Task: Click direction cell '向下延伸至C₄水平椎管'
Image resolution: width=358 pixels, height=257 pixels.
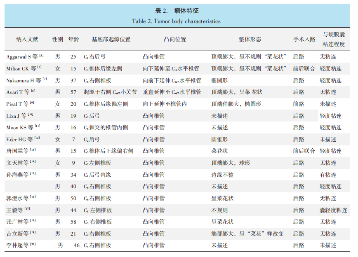Action: point(171,68)
